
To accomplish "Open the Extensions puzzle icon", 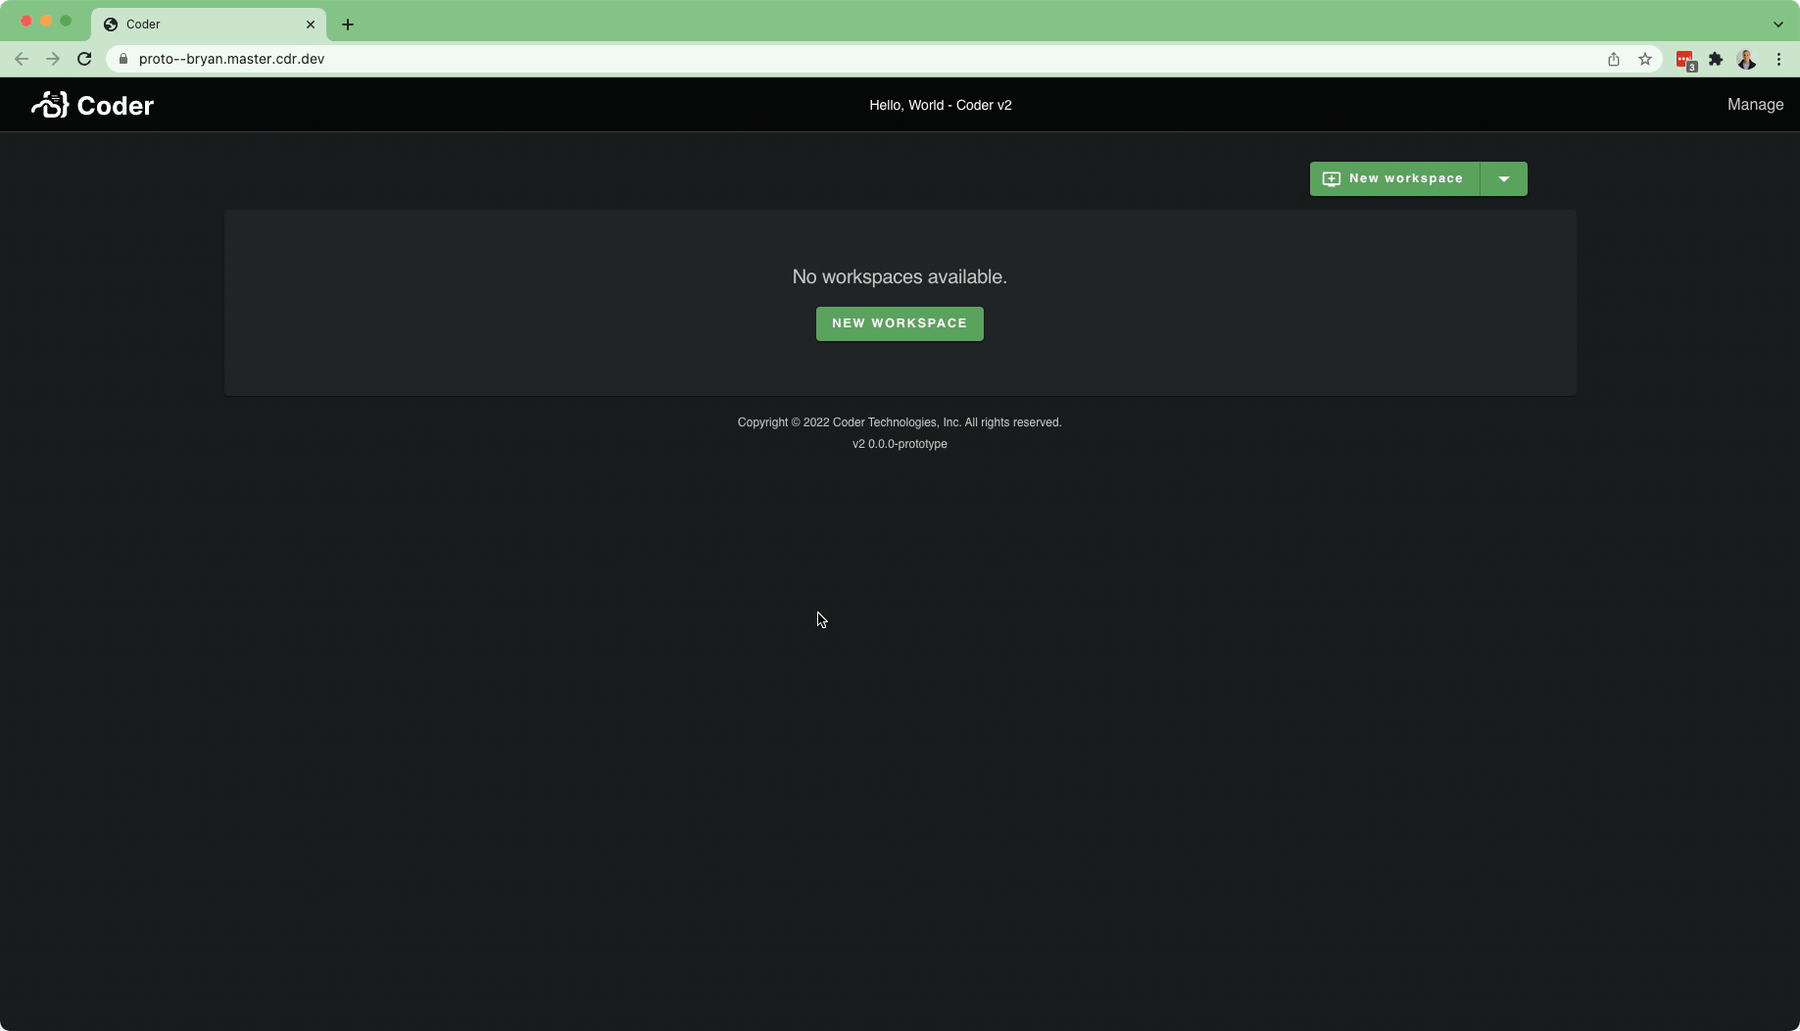I will click(x=1716, y=59).
